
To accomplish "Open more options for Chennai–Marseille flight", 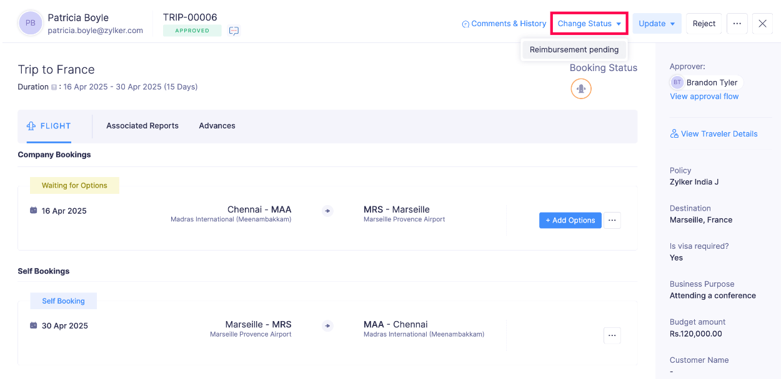I will [x=612, y=220].
